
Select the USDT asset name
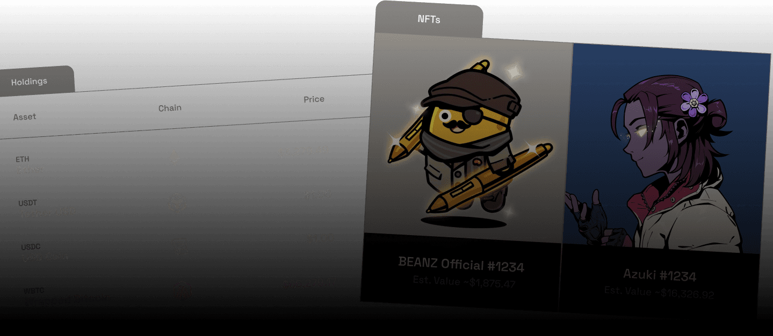(28, 203)
